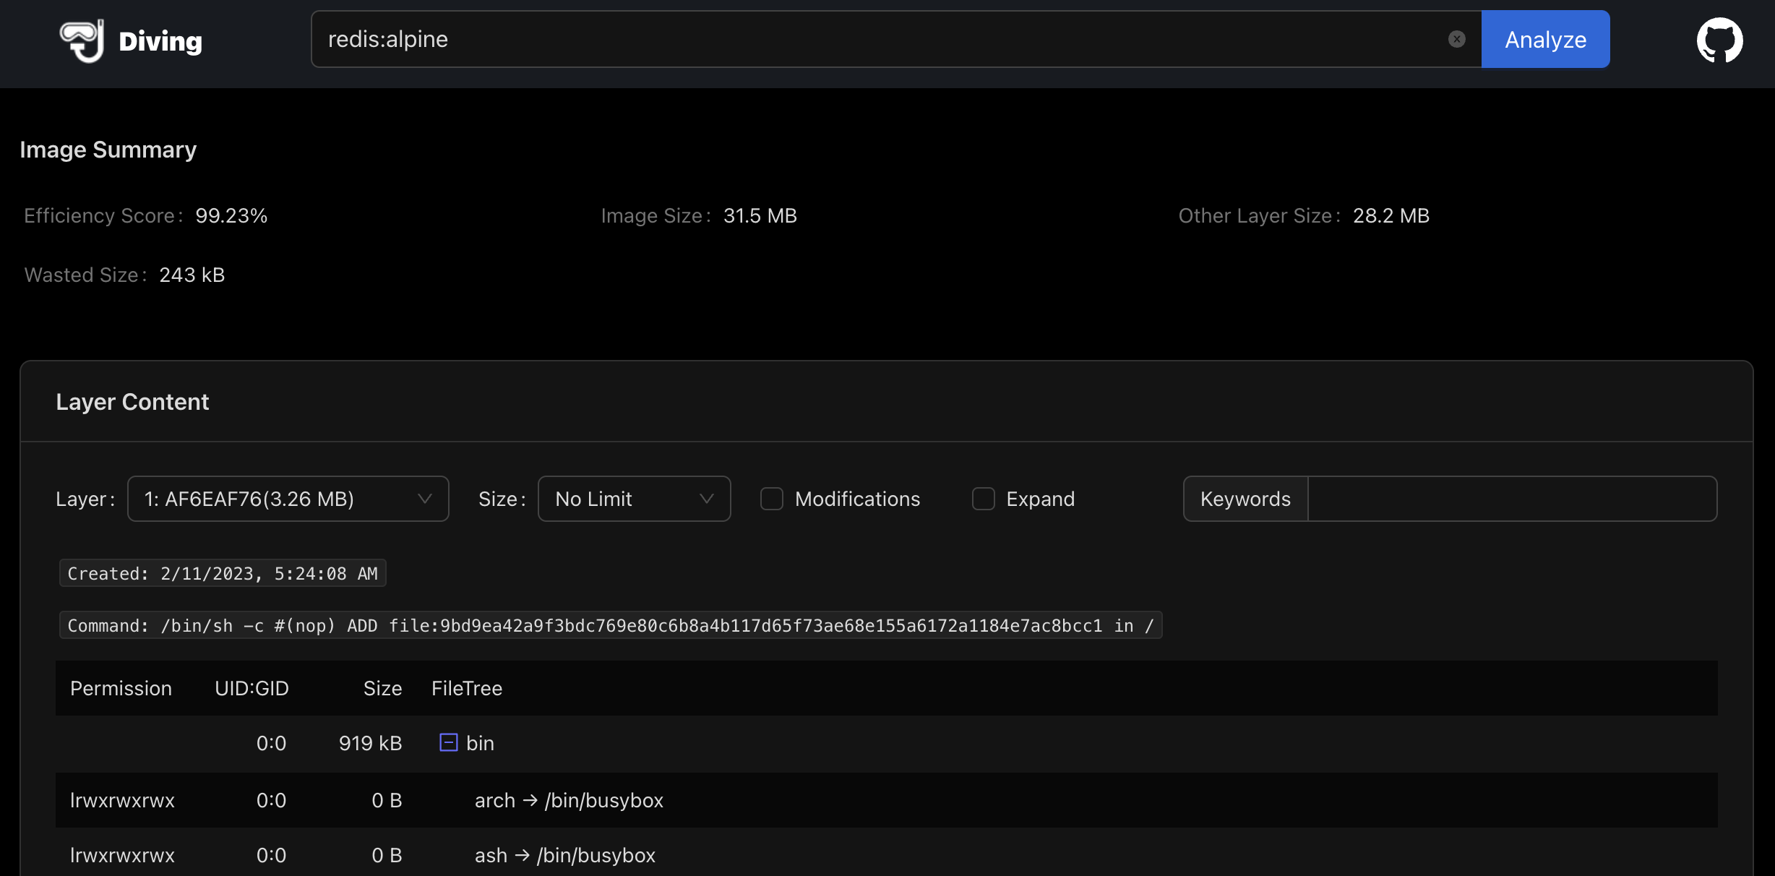Enable the Modifications checkbox
Viewport: 1775px width, 876px height.
click(x=772, y=499)
